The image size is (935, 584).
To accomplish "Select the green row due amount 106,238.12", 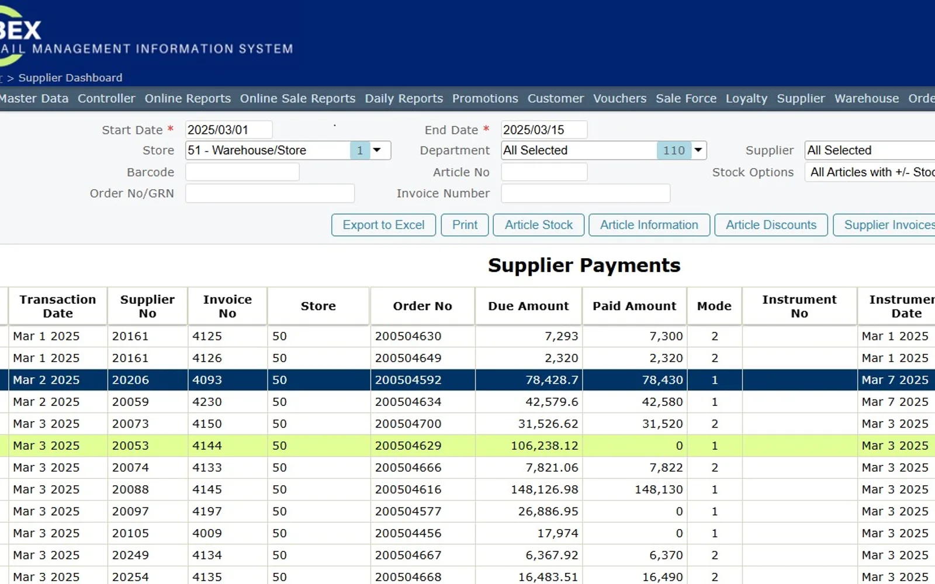I will tap(528, 446).
